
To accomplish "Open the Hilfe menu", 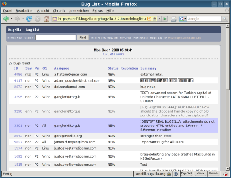I will point(110,11).
